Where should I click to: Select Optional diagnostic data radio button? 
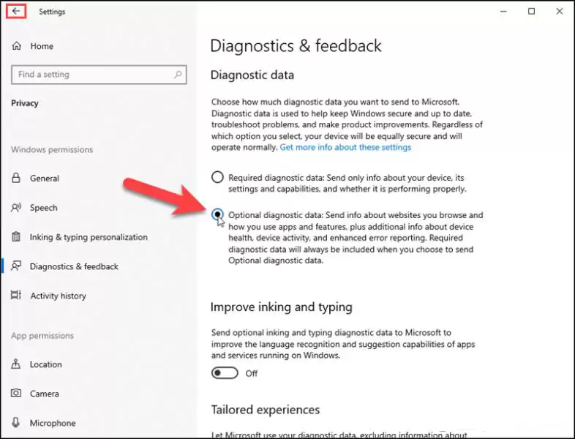[217, 214]
